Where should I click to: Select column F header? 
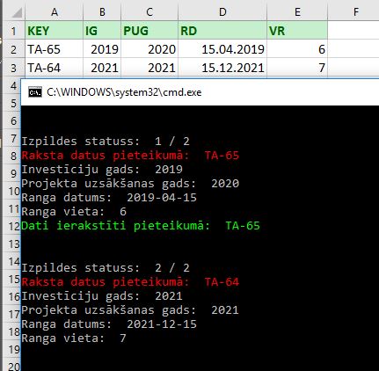point(355,12)
